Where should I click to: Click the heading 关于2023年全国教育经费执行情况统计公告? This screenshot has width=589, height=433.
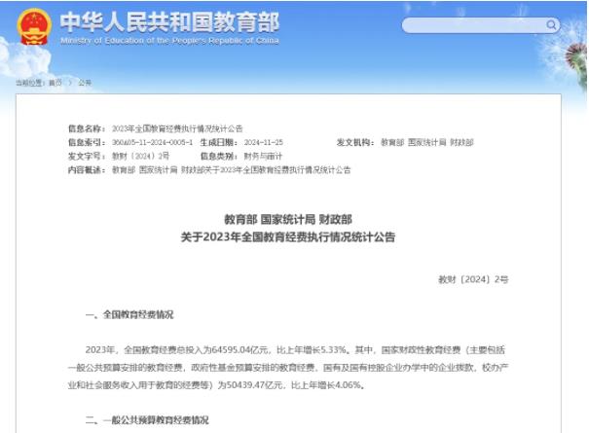(288, 237)
